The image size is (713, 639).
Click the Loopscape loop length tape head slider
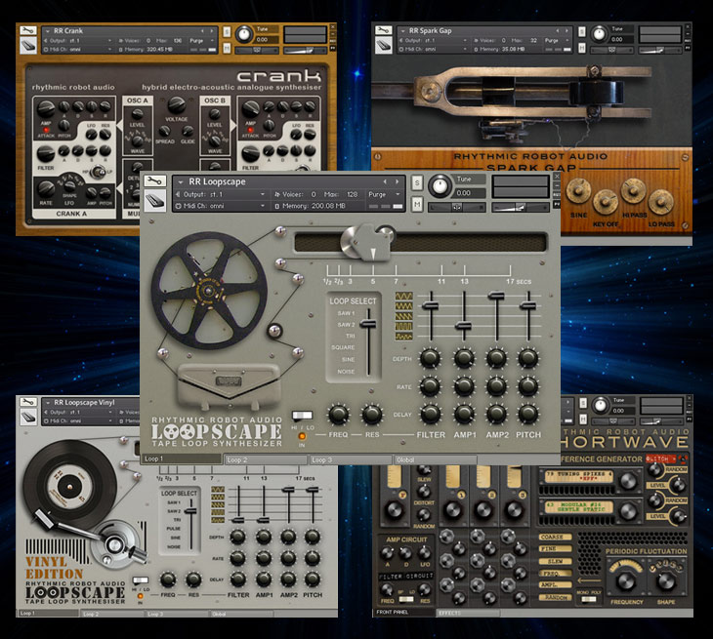click(x=368, y=242)
